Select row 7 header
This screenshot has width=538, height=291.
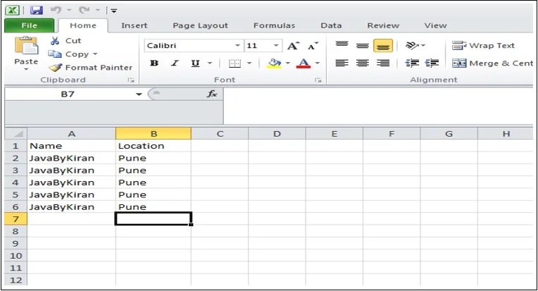click(x=15, y=219)
